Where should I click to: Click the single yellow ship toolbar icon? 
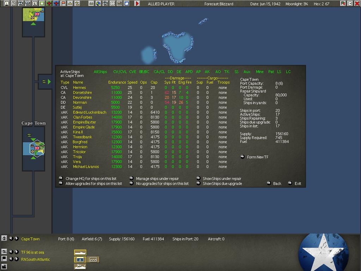(70, 4)
